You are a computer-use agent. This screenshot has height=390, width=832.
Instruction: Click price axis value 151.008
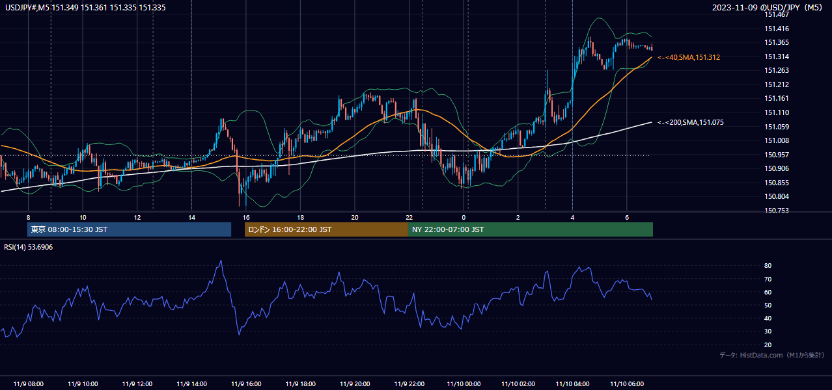tap(776, 140)
